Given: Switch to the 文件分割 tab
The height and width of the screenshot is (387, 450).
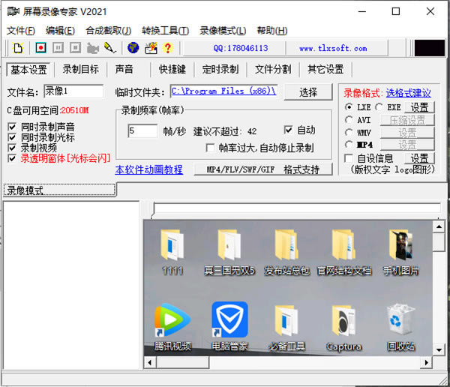Looking at the screenshot, I should click(x=273, y=69).
